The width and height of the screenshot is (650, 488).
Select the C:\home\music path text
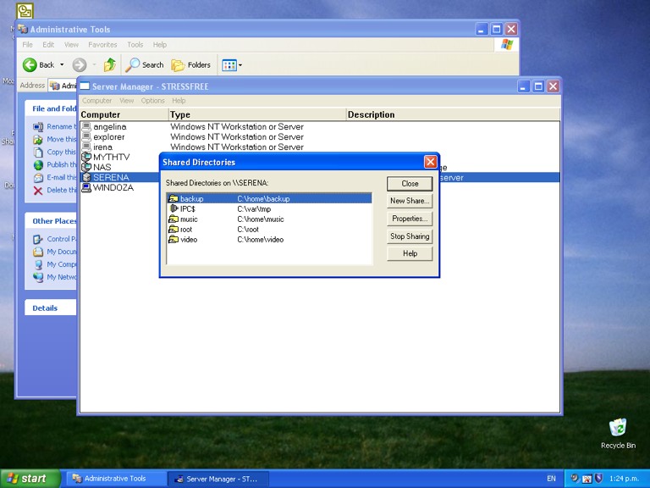pyautogui.click(x=261, y=219)
